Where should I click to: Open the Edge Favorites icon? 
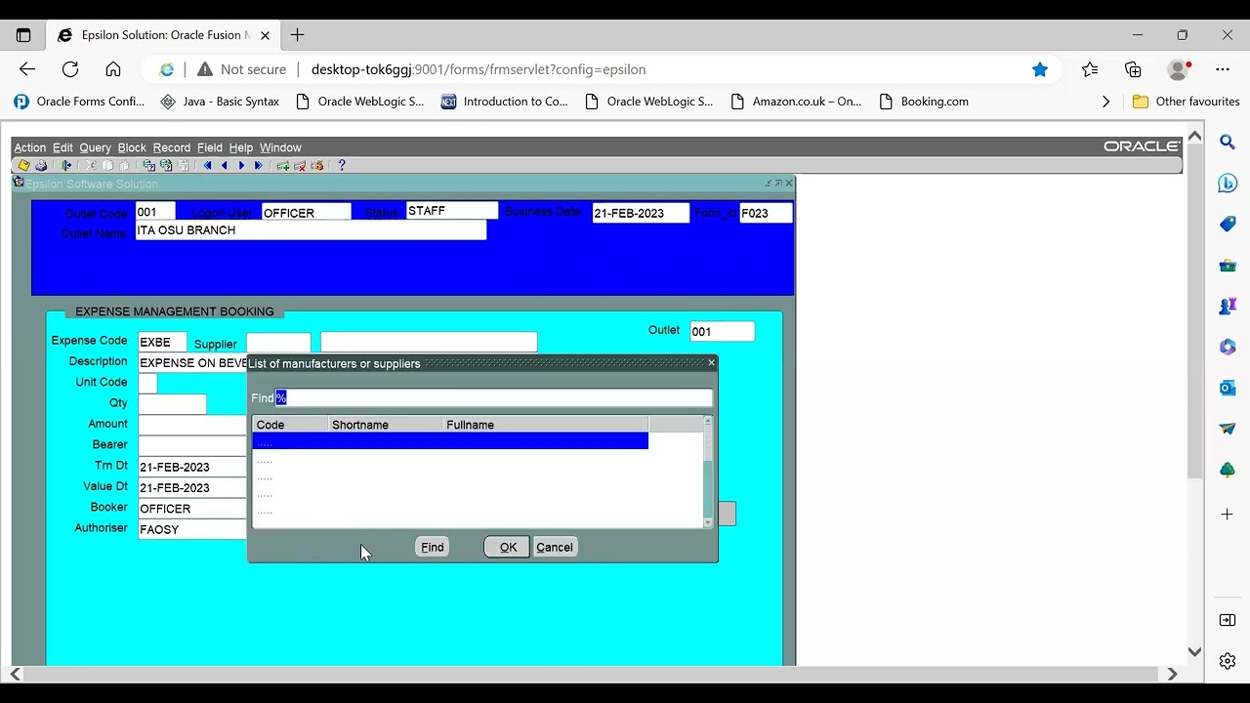coord(1090,69)
